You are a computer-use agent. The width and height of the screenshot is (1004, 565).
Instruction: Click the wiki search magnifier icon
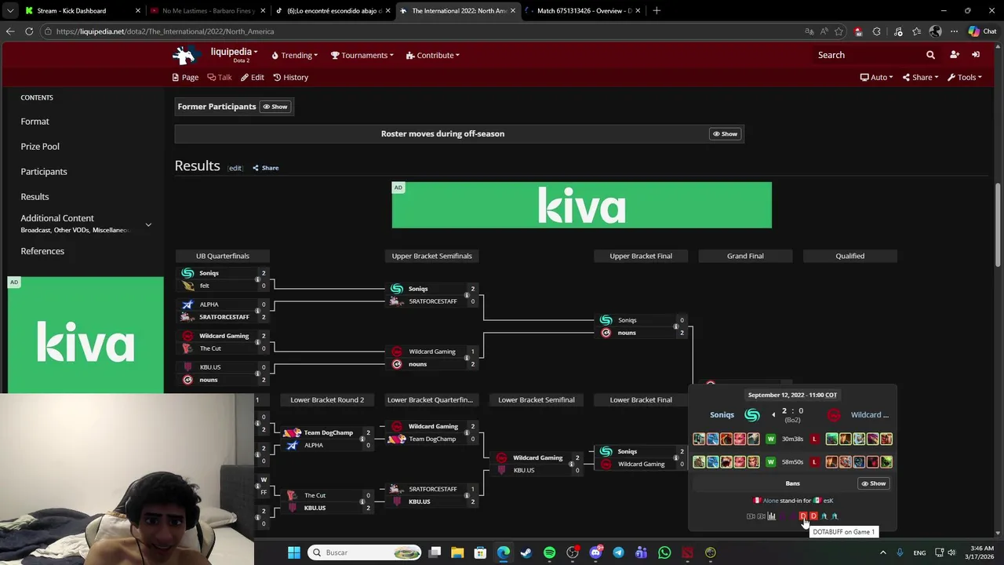coord(930,55)
